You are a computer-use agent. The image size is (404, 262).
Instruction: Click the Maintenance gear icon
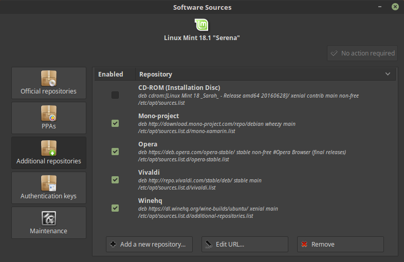click(49, 218)
